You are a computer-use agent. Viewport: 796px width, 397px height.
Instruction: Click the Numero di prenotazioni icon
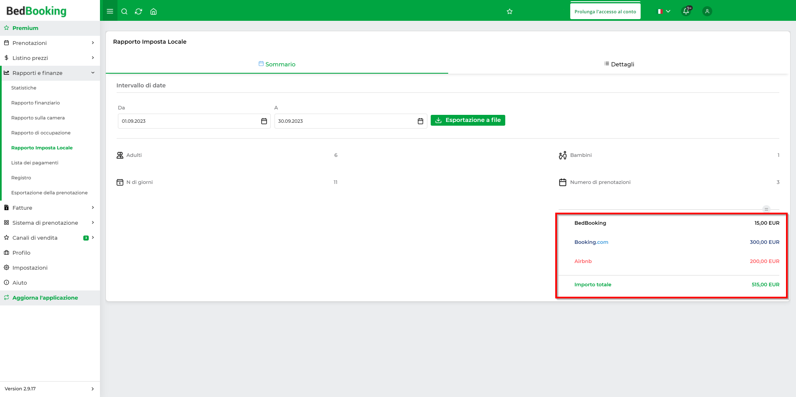coord(563,182)
